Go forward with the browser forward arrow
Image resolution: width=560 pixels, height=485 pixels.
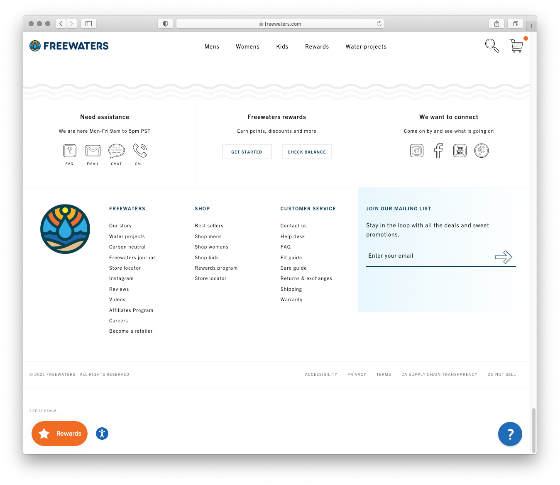[x=72, y=24]
